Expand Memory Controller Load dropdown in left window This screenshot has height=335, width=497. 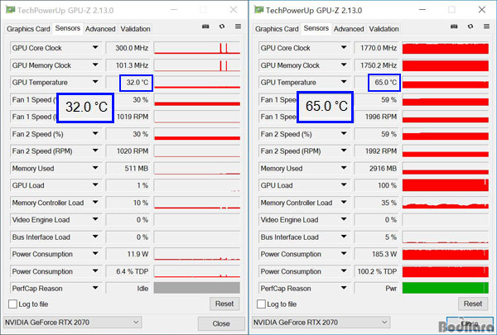pyautogui.click(x=95, y=203)
